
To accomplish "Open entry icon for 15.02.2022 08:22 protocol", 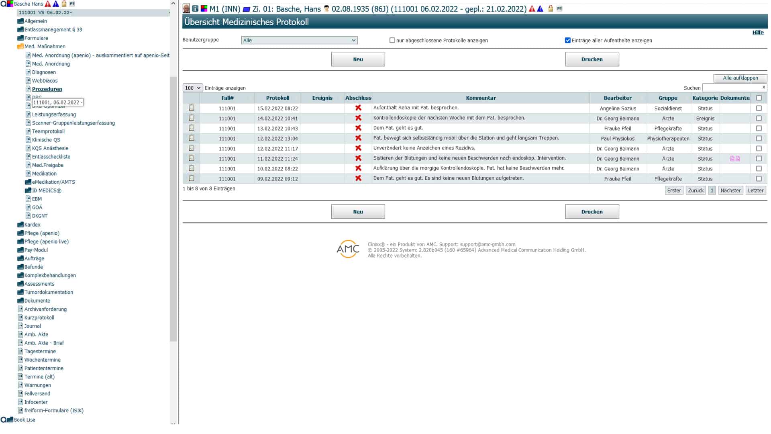I will click(x=192, y=108).
